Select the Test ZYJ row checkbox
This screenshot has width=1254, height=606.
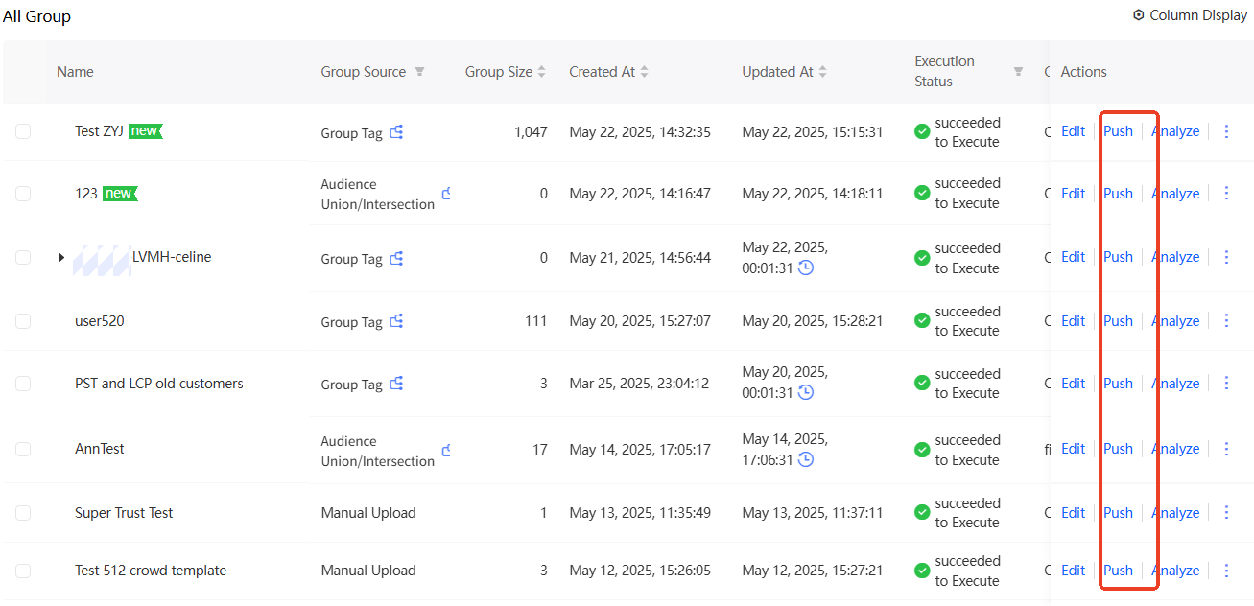23,131
